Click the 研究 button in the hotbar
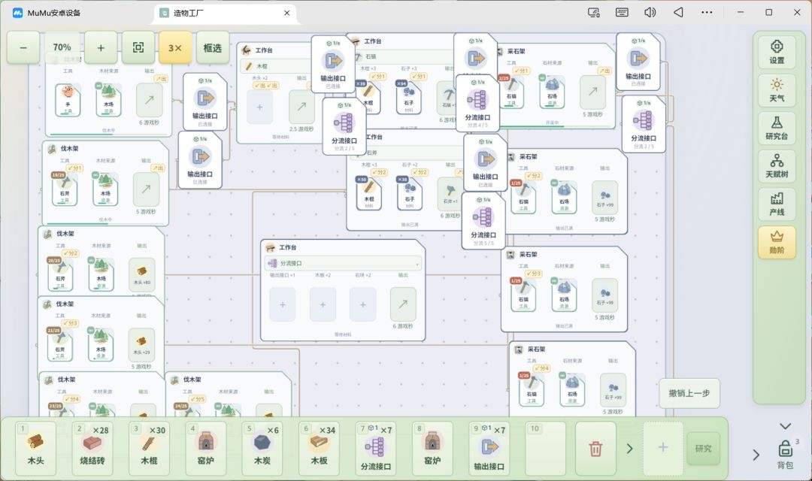 click(x=703, y=449)
